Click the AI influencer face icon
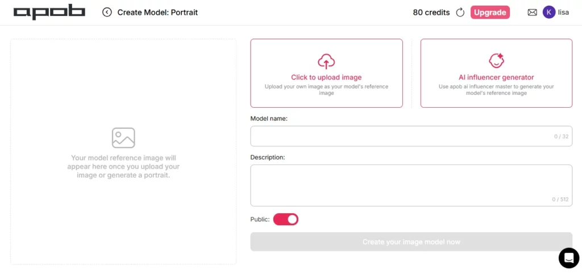 click(496, 60)
